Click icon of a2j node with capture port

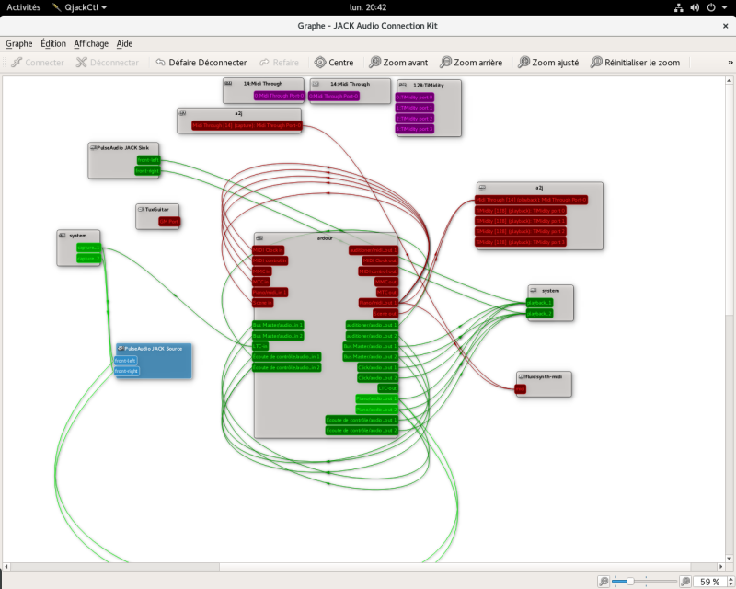tap(183, 113)
